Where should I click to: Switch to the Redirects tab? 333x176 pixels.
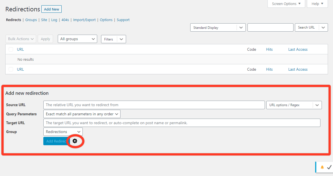click(14, 20)
